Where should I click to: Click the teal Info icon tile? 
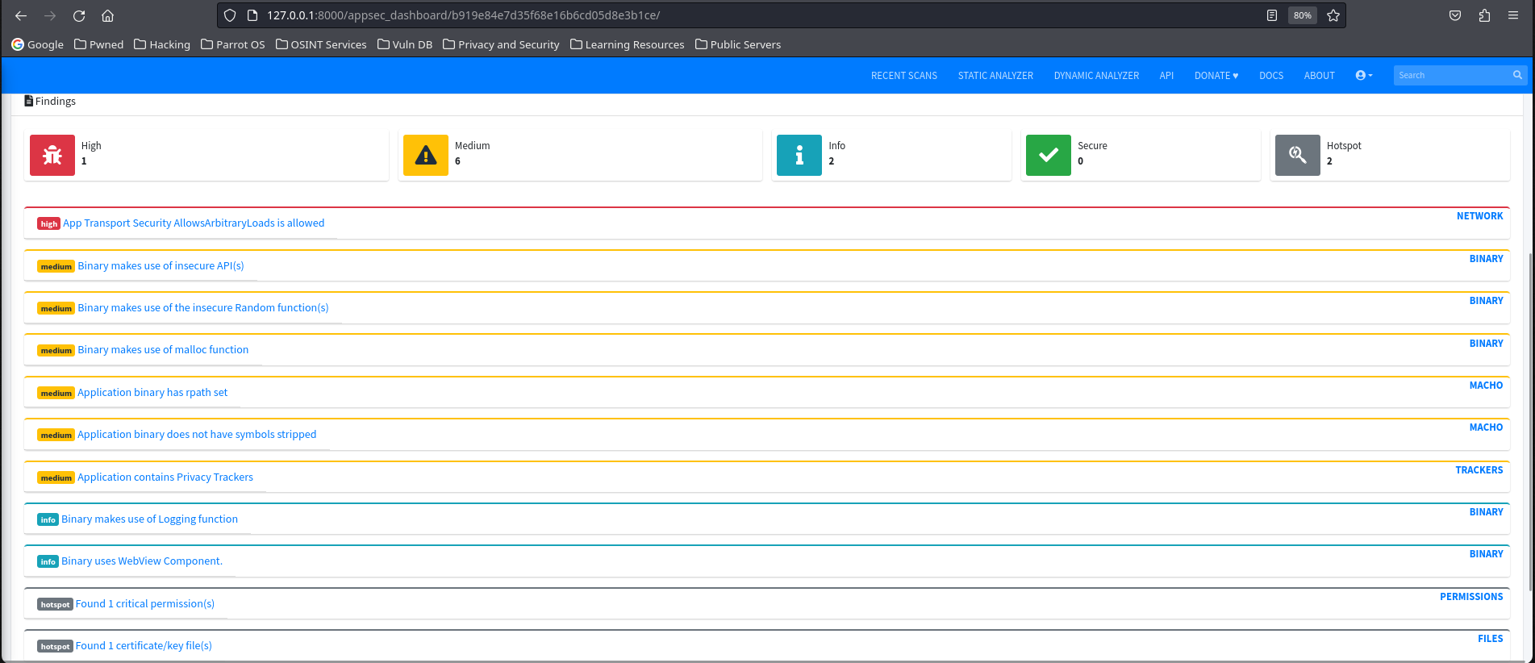799,155
